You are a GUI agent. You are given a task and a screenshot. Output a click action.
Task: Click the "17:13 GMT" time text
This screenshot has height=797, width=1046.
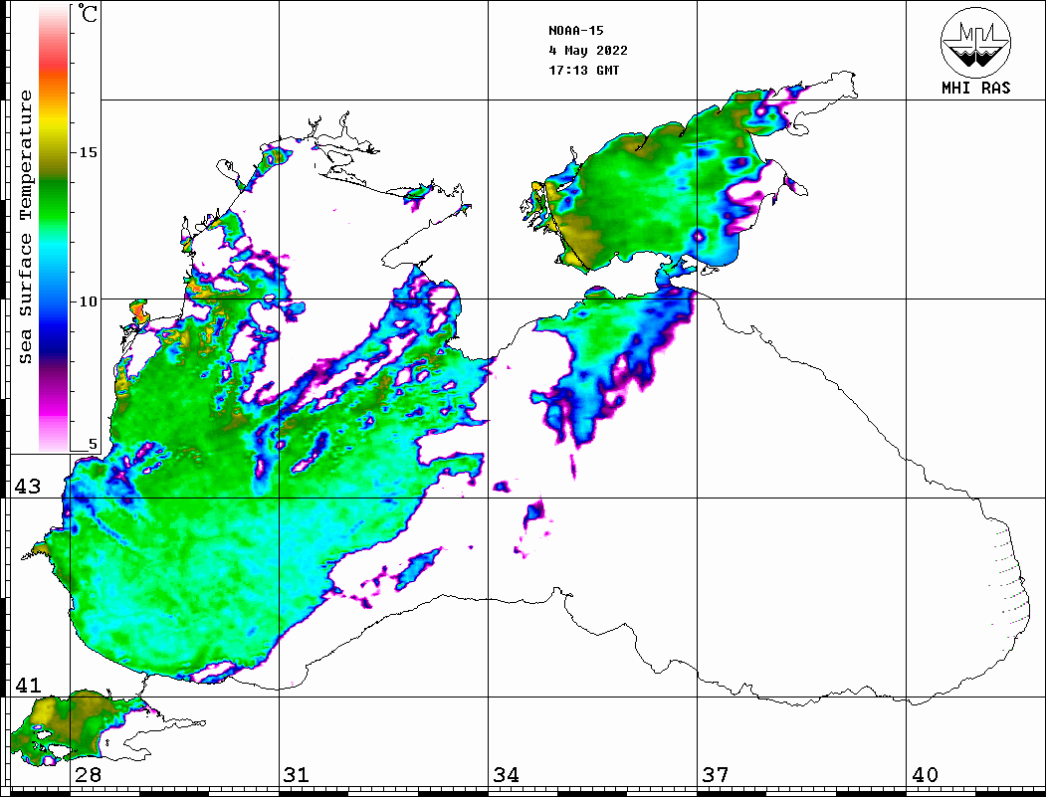[583, 70]
